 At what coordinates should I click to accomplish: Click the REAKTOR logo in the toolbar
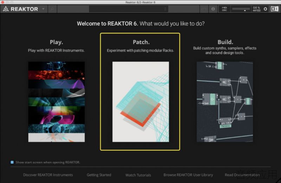[21, 9]
